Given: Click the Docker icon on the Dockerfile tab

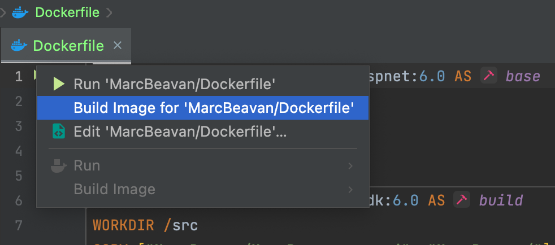Looking at the screenshot, I should pyautogui.click(x=19, y=46).
